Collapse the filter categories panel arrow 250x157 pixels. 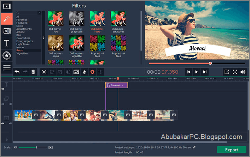tap(43, 38)
